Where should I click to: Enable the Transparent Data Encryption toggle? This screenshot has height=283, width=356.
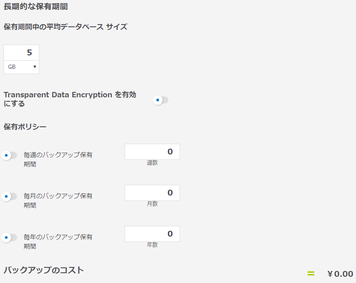pyautogui.click(x=161, y=100)
